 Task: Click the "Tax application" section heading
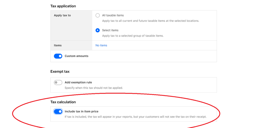(x=63, y=6)
